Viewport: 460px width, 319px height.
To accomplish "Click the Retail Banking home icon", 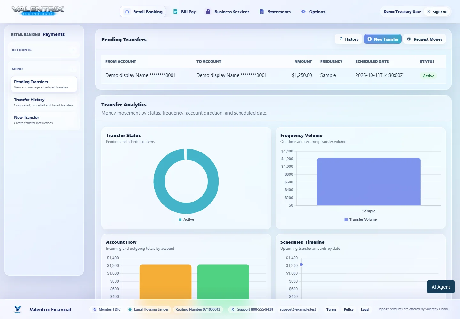I will pyautogui.click(x=127, y=12).
